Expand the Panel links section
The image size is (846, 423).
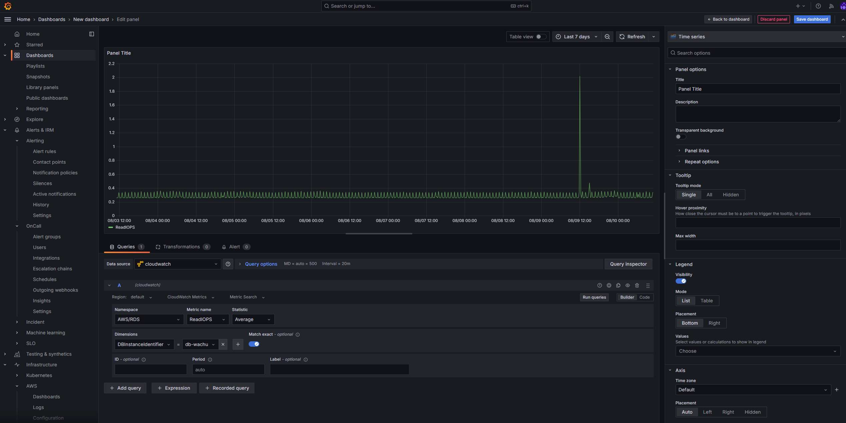[x=697, y=151]
